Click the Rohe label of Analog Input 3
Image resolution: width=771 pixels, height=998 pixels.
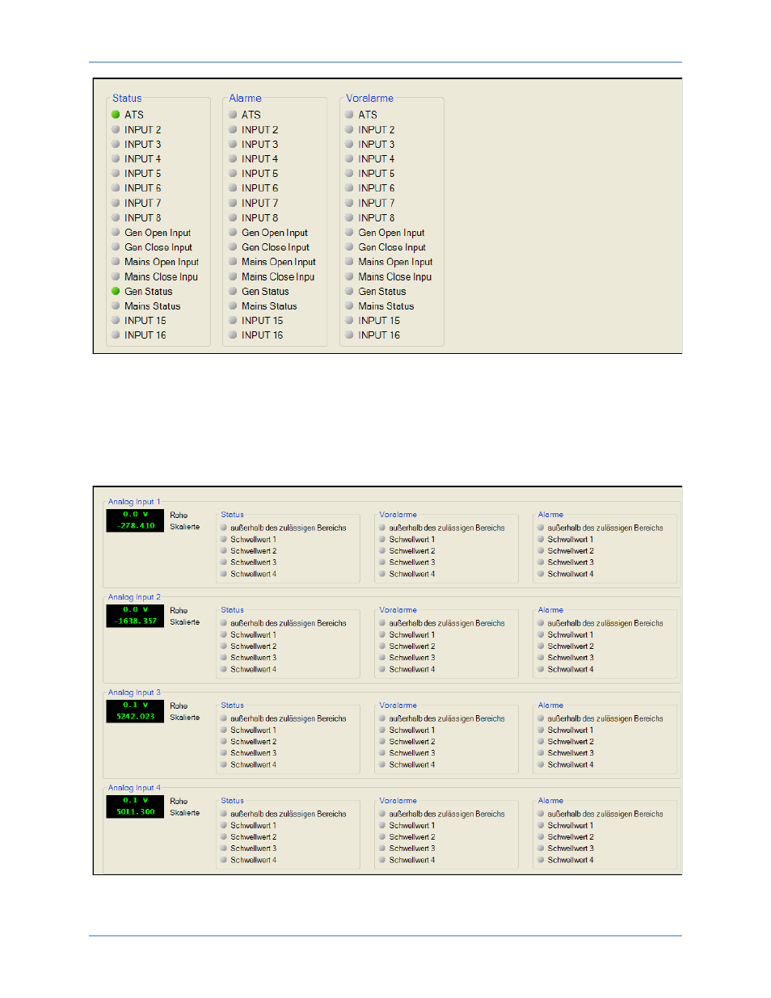pyautogui.click(x=179, y=705)
